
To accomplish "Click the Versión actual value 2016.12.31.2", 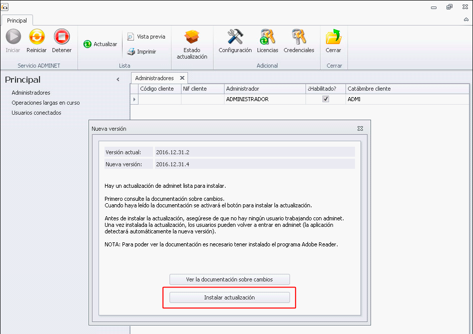I will click(x=255, y=152).
